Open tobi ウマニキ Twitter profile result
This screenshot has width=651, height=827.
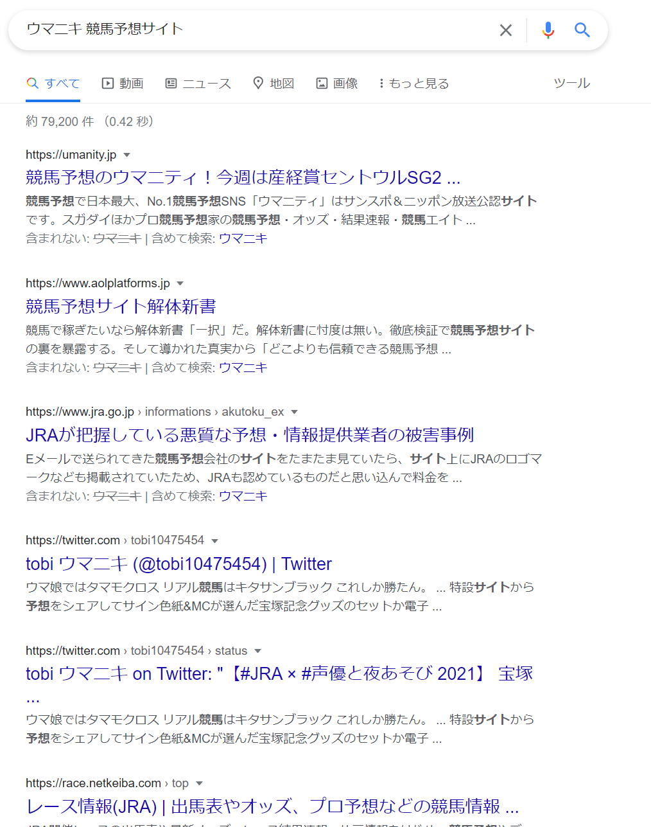(178, 564)
